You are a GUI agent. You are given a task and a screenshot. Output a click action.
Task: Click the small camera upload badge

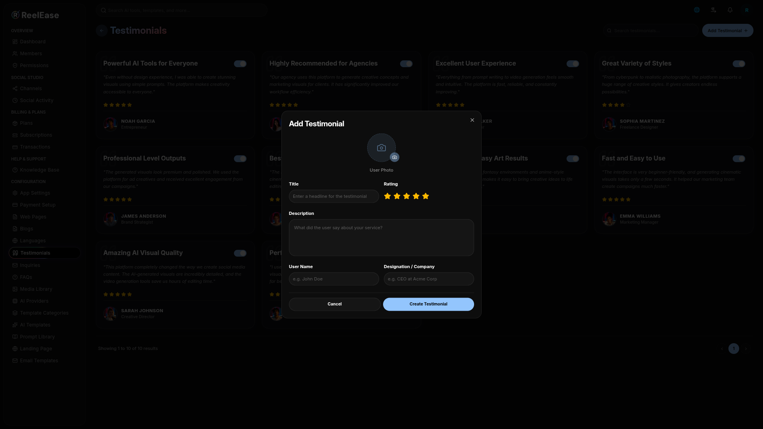[394, 157]
